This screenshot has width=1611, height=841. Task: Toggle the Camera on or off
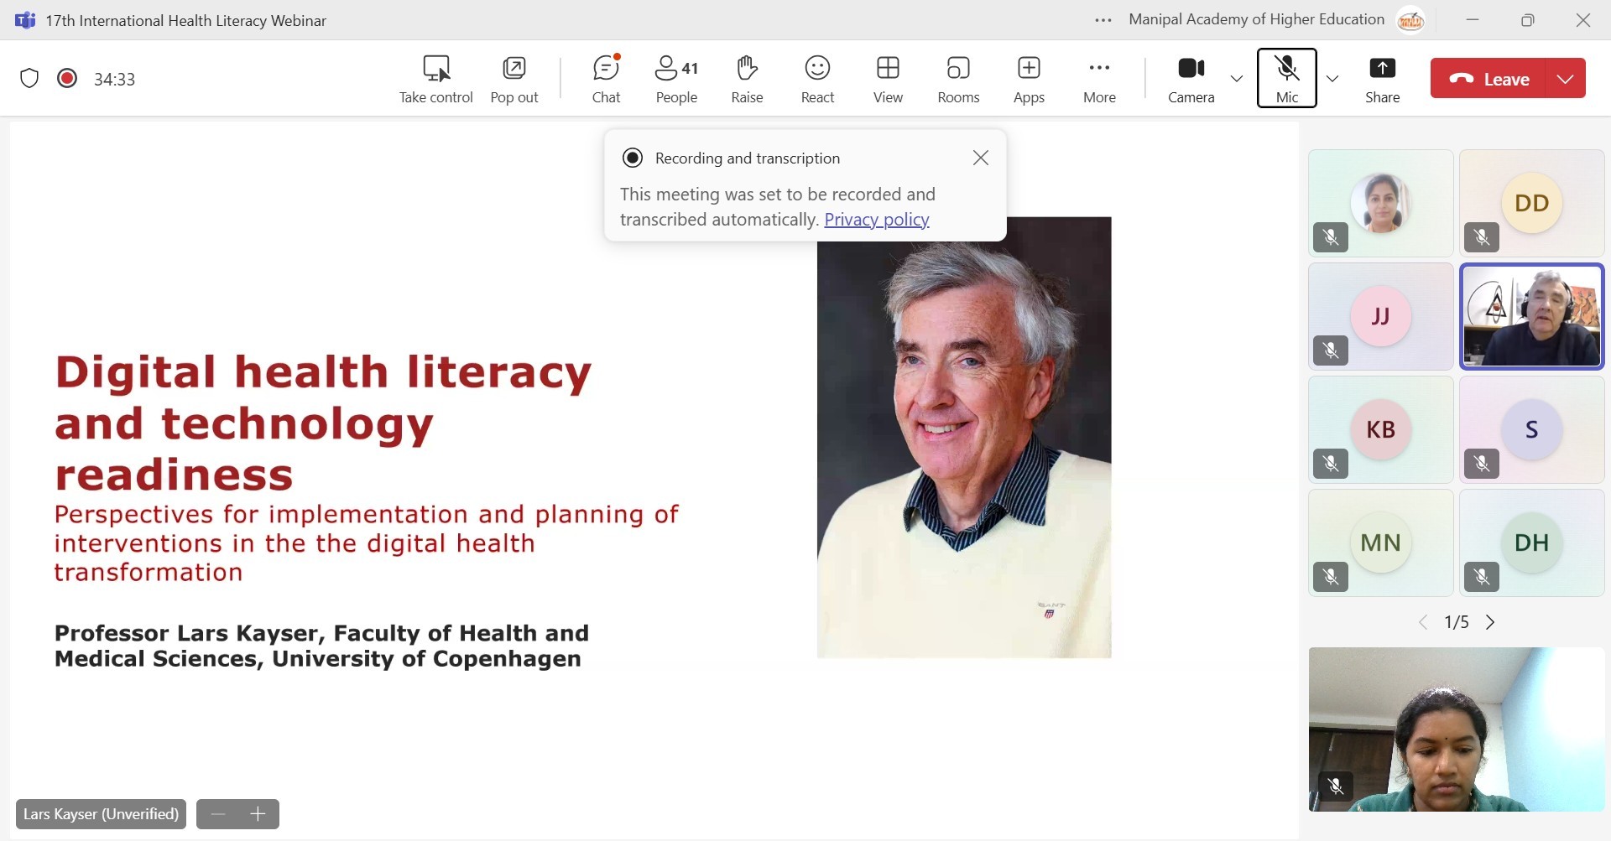pyautogui.click(x=1191, y=79)
